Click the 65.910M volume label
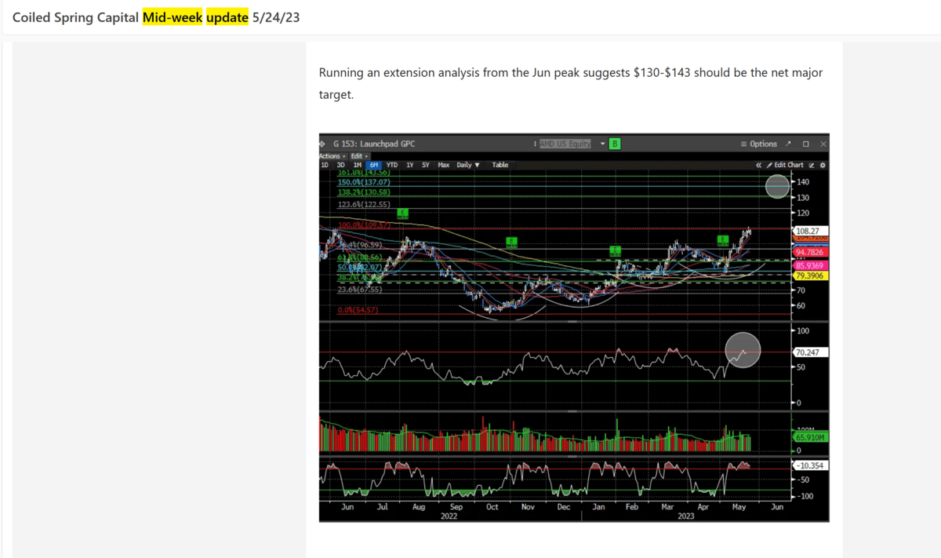941x558 pixels. coord(811,437)
